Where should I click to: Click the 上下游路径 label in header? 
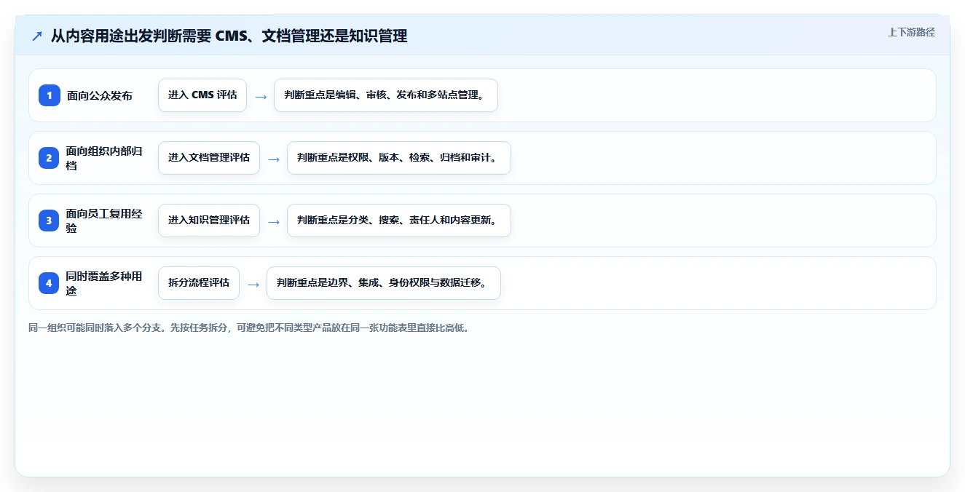point(911,32)
